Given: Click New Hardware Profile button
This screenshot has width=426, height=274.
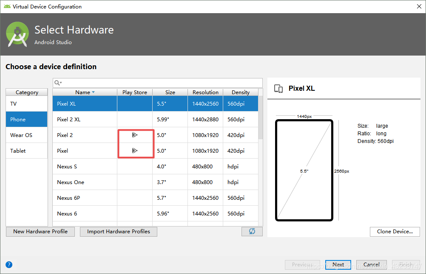Looking at the screenshot, I should click(x=40, y=232).
